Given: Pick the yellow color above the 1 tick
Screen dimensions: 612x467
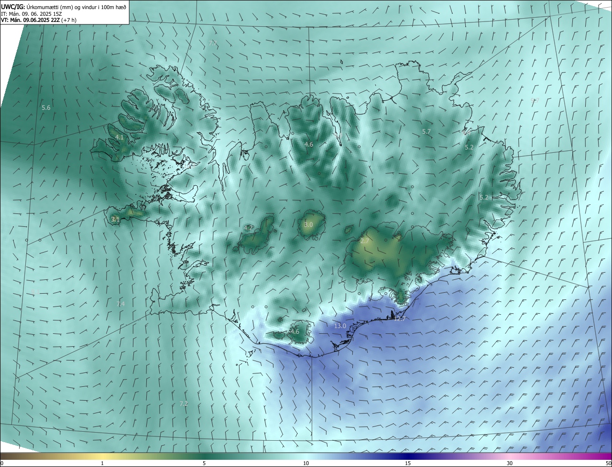Looking at the screenshot, I should pos(102,456).
